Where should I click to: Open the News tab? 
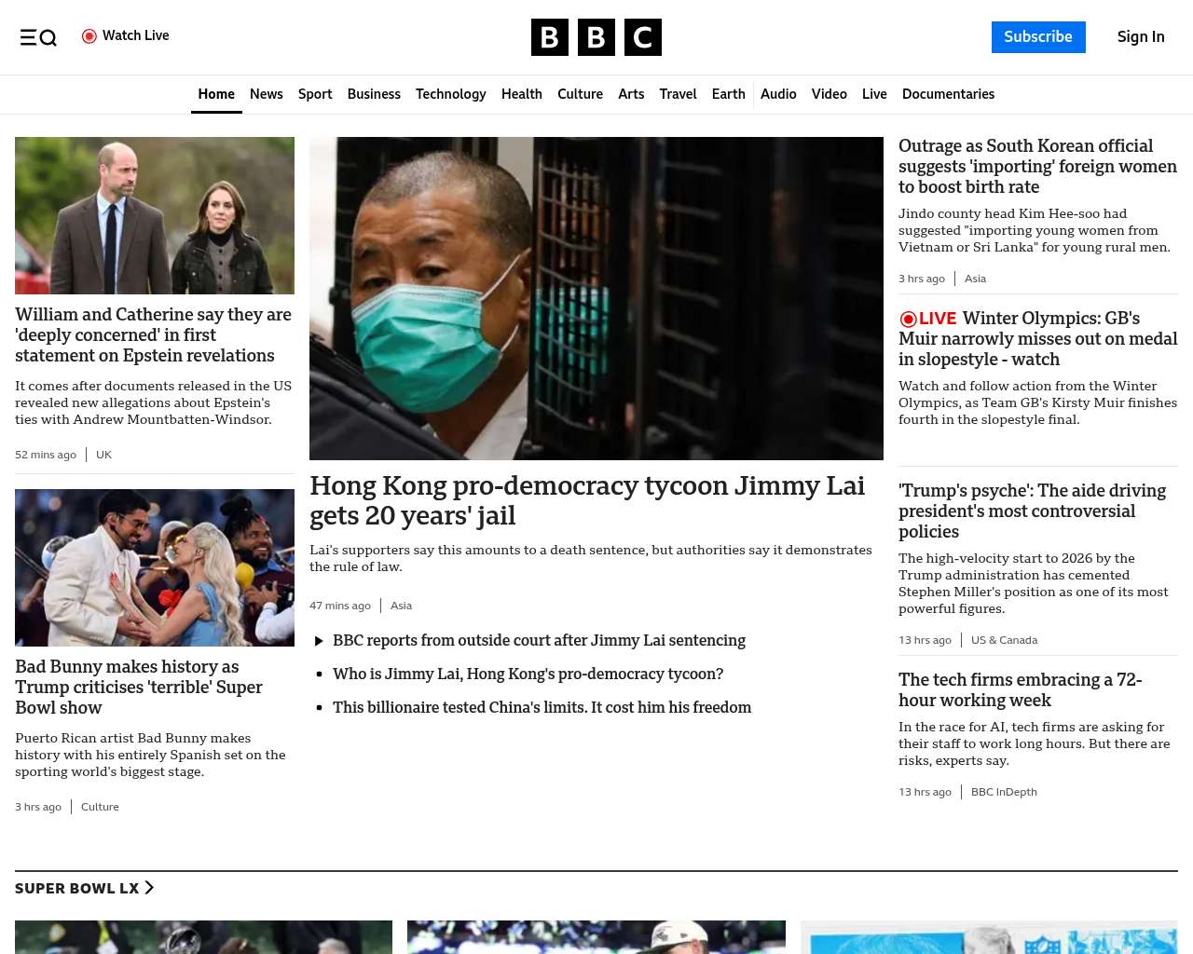pos(266,94)
